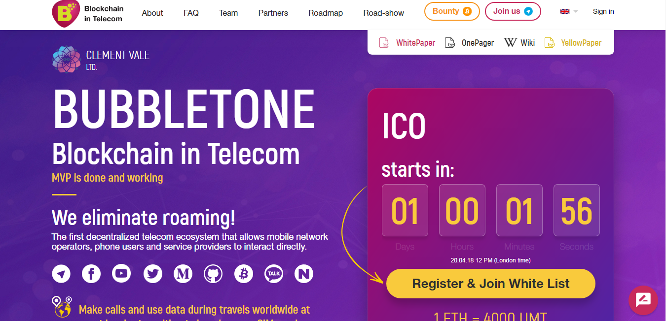
Task: Open the YouTube channel icon
Action: (121, 274)
